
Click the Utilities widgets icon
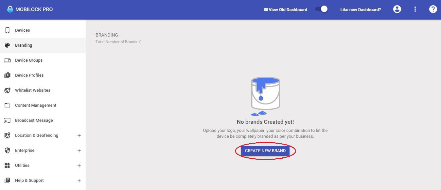pos(7,166)
